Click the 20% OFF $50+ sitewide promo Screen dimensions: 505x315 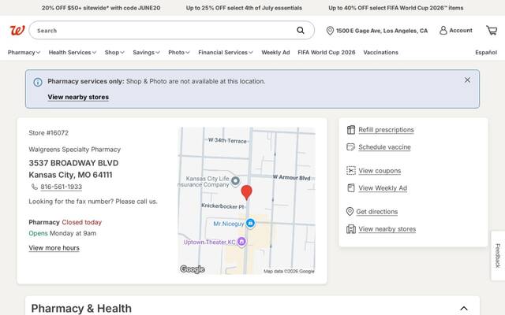click(x=101, y=8)
